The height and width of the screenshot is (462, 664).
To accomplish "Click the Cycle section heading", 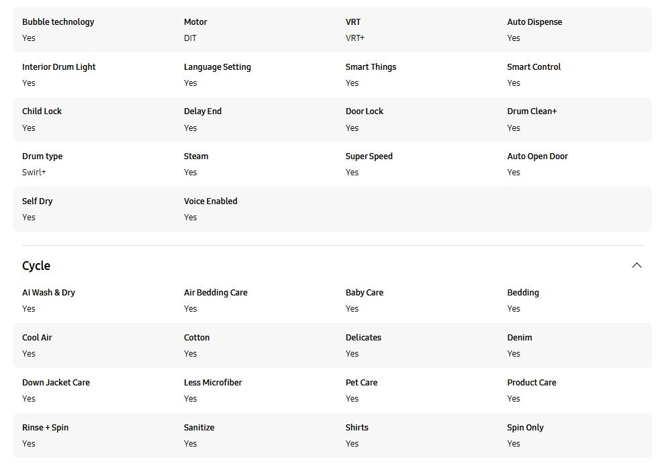I will click(x=36, y=266).
